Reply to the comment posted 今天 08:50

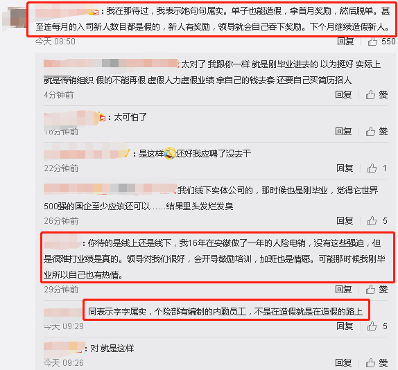tap(345, 41)
